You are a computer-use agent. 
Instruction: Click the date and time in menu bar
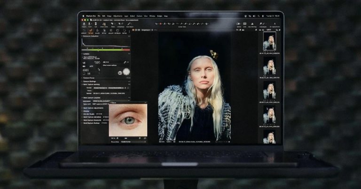[273, 16]
